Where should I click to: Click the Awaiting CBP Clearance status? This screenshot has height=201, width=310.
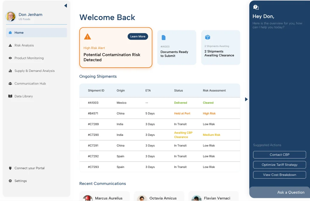pos(183,135)
